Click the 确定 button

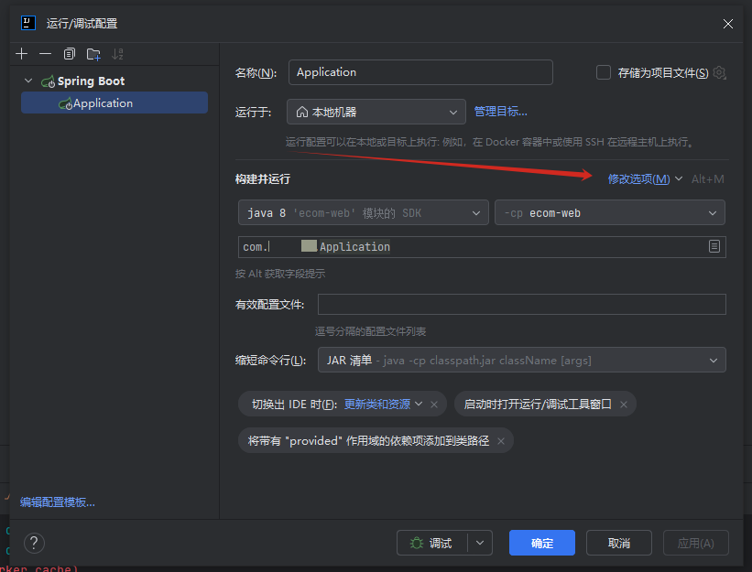[542, 543]
